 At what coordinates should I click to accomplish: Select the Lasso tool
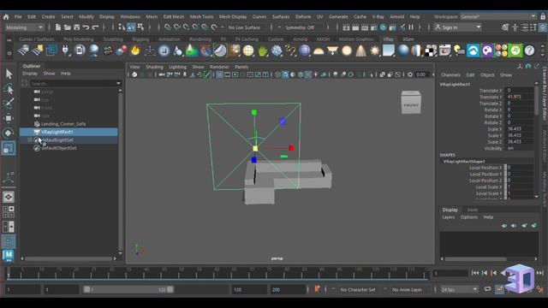click(x=9, y=89)
